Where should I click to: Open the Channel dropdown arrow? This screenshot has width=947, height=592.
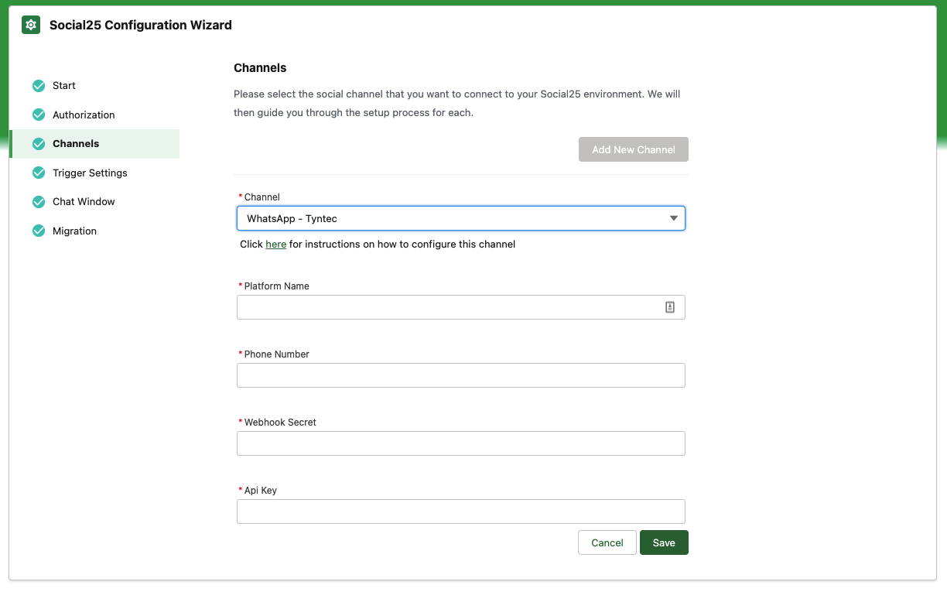(674, 218)
